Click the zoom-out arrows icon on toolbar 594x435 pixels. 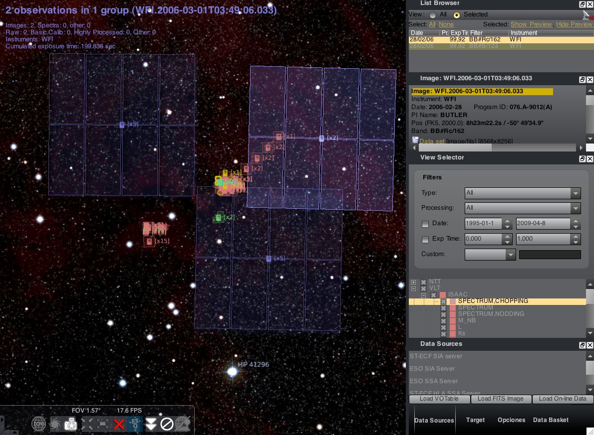(x=102, y=423)
